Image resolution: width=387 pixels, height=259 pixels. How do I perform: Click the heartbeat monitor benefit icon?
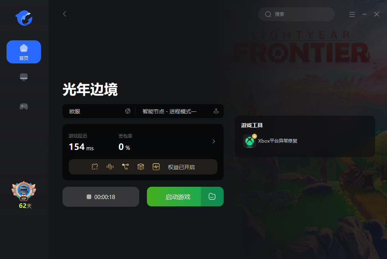pyautogui.click(x=156, y=167)
